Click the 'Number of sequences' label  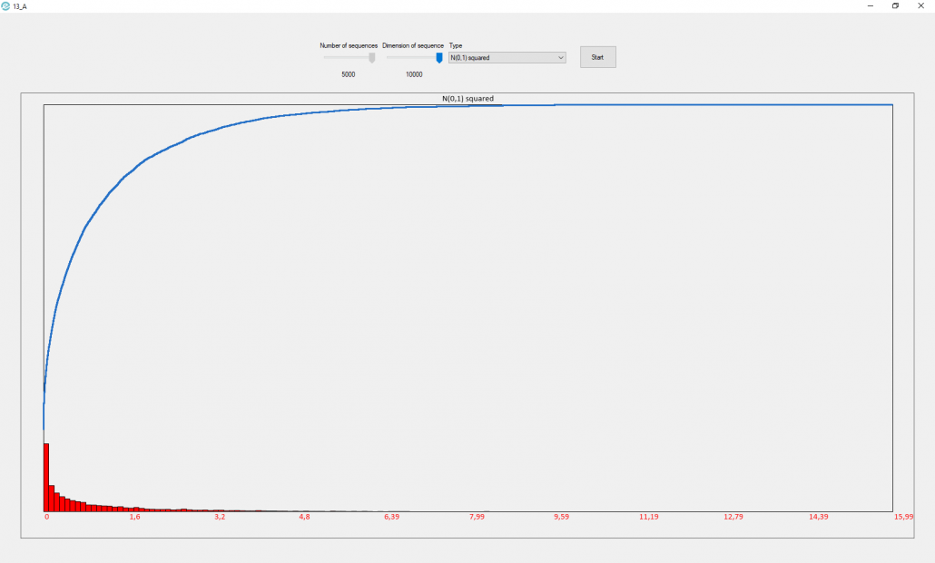pyautogui.click(x=349, y=45)
